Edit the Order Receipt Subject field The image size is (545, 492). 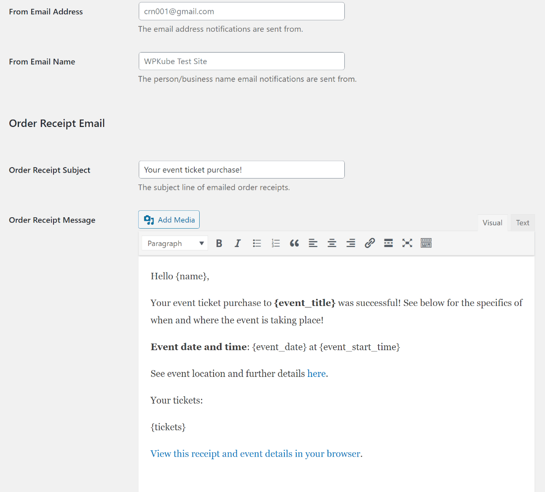[242, 170]
